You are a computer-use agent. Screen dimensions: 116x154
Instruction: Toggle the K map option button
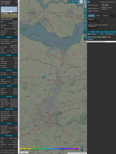[x=85, y=19]
